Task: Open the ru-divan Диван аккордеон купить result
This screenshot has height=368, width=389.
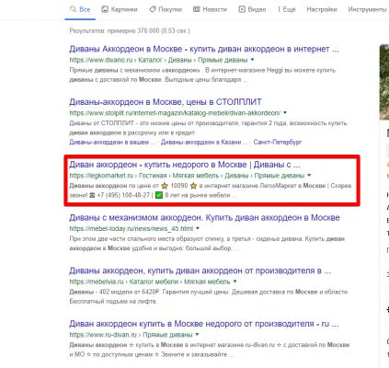Action: click(x=204, y=324)
